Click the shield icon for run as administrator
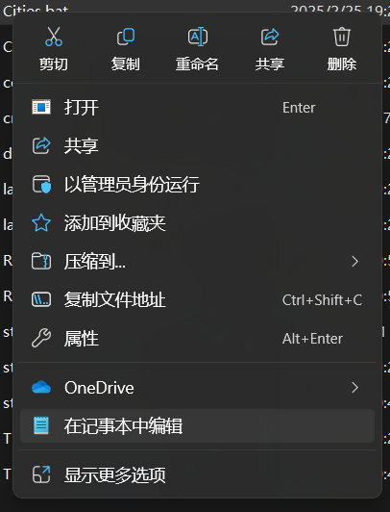Screen dimensions: 390x512 [x=41, y=185]
